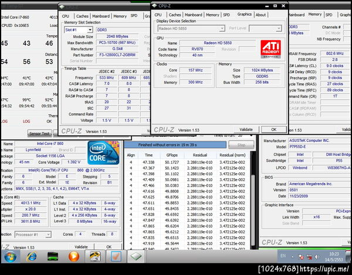Select CPU tab in the SPD window
Screen dimensions: 352x275
click(x=66, y=16)
